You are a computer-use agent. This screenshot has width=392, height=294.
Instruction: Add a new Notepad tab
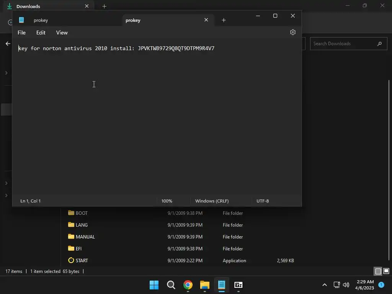coord(224,20)
